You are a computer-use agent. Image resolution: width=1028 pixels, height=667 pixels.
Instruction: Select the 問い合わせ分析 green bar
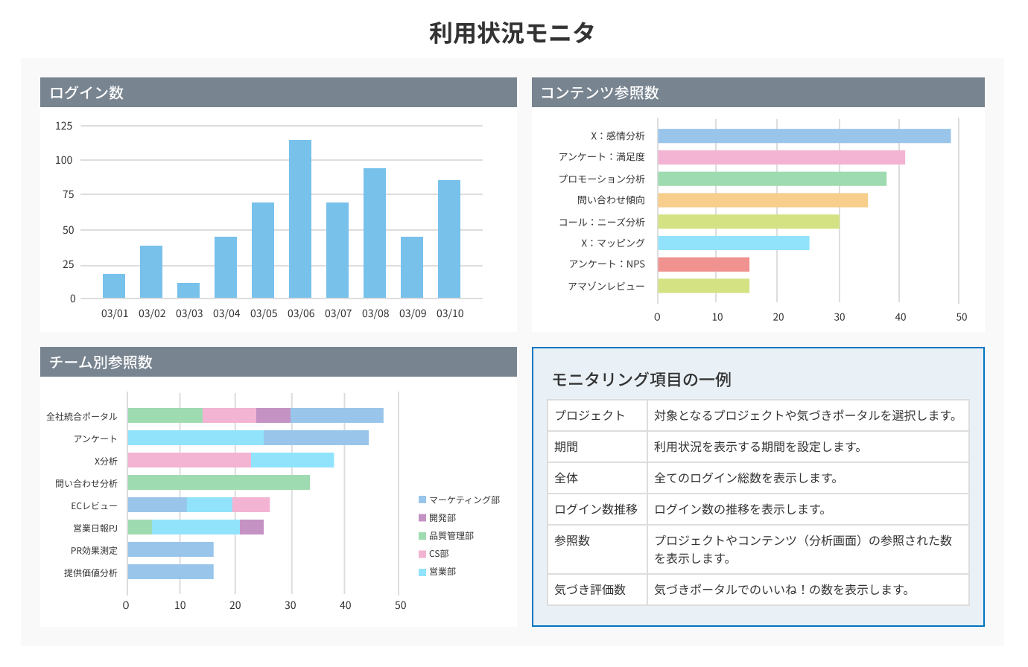(219, 482)
